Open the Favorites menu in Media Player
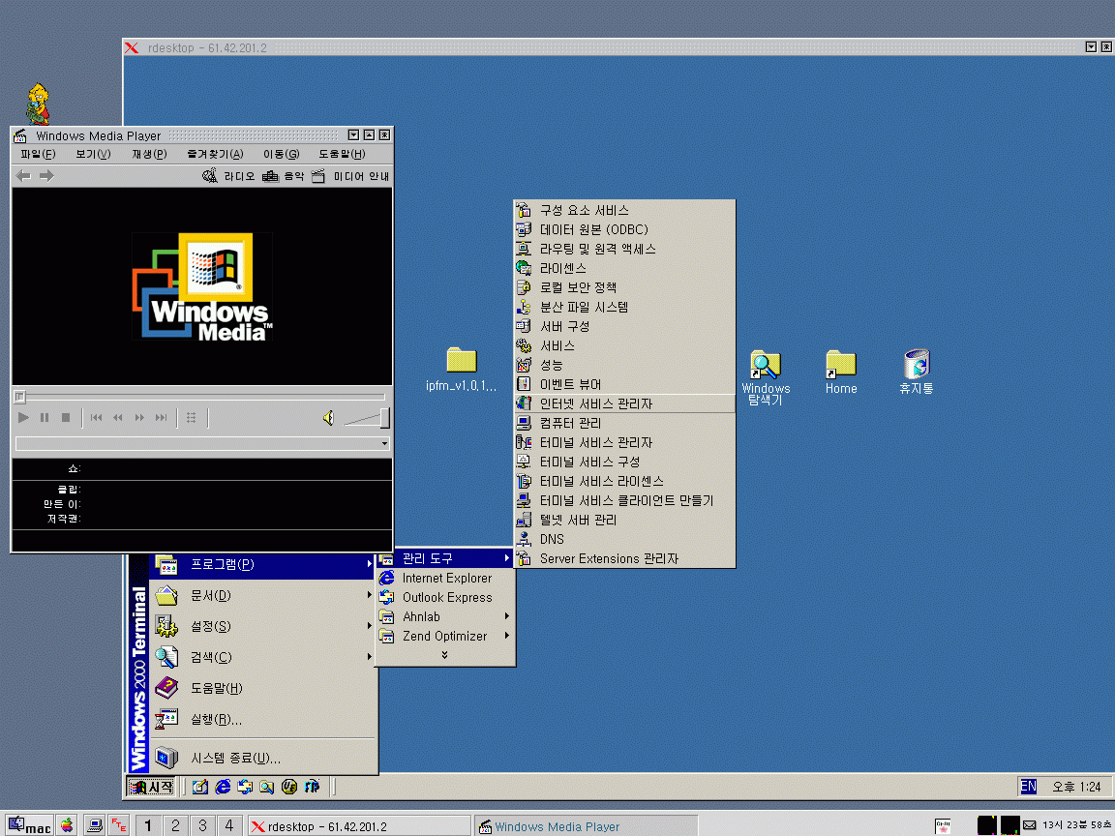1115x836 pixels. [215, 154]
